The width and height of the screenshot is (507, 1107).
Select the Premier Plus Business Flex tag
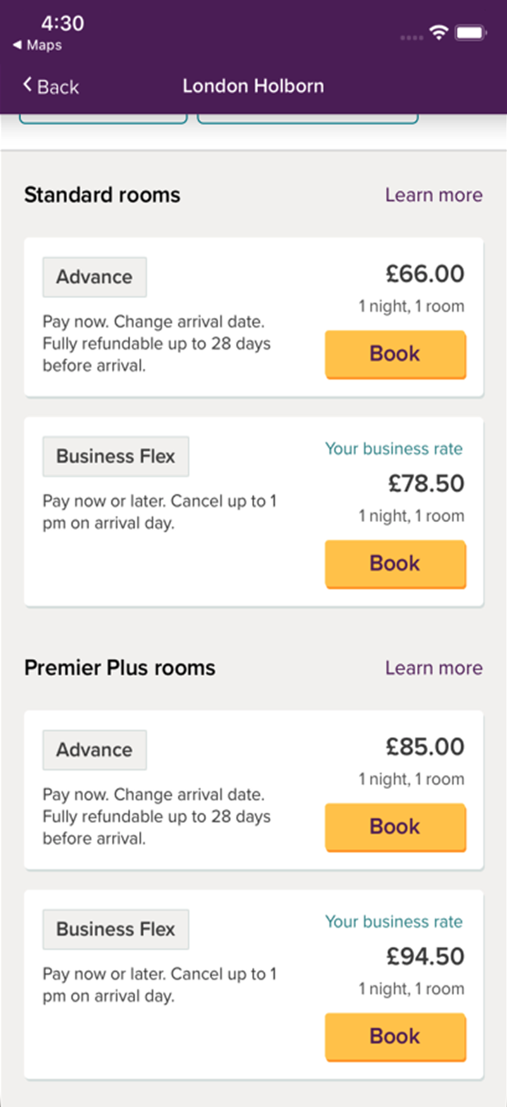pos(116,929)
